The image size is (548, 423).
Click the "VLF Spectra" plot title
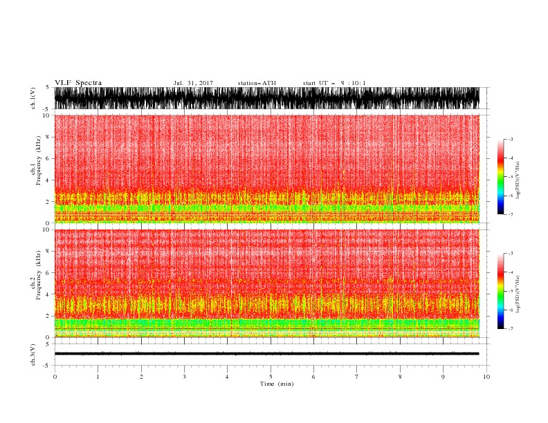[78, 83]
